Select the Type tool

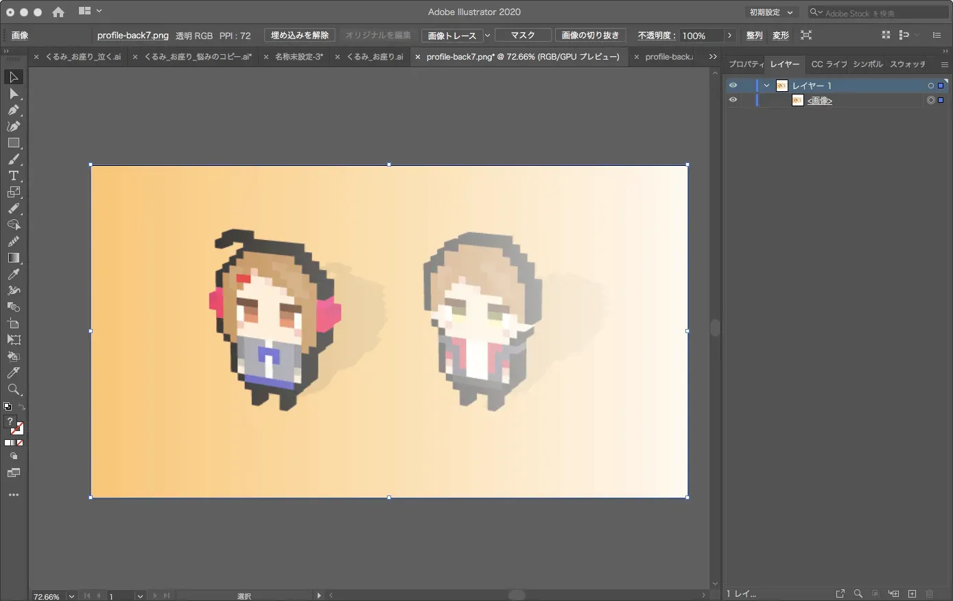[x=13, y=175]
